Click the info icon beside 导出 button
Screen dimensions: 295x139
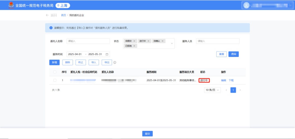(x=115, y=62)
